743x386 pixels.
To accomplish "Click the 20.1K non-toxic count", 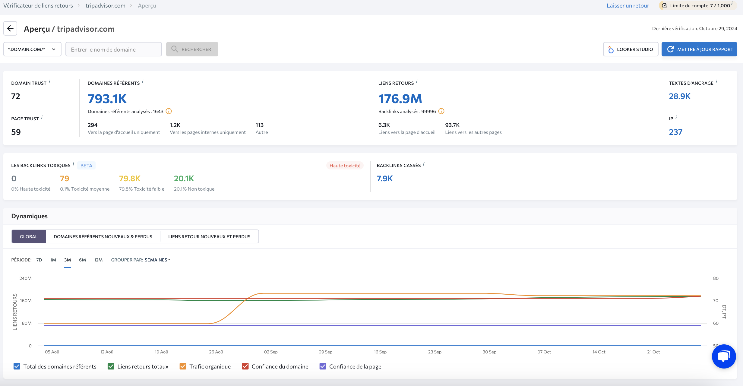I will [x=184, y=178].
